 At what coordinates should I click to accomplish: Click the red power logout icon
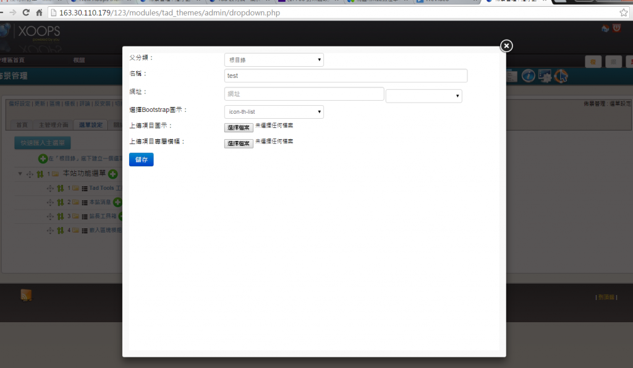point(616,28)
